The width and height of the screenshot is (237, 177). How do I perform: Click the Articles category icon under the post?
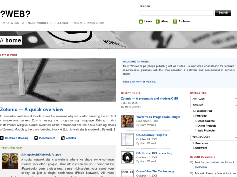pos(63,138)
